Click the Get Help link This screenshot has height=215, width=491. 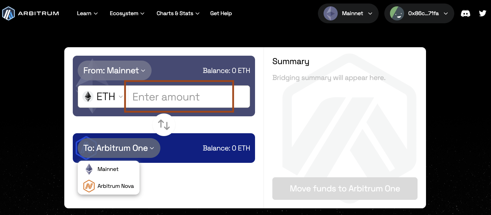(221, 13)
